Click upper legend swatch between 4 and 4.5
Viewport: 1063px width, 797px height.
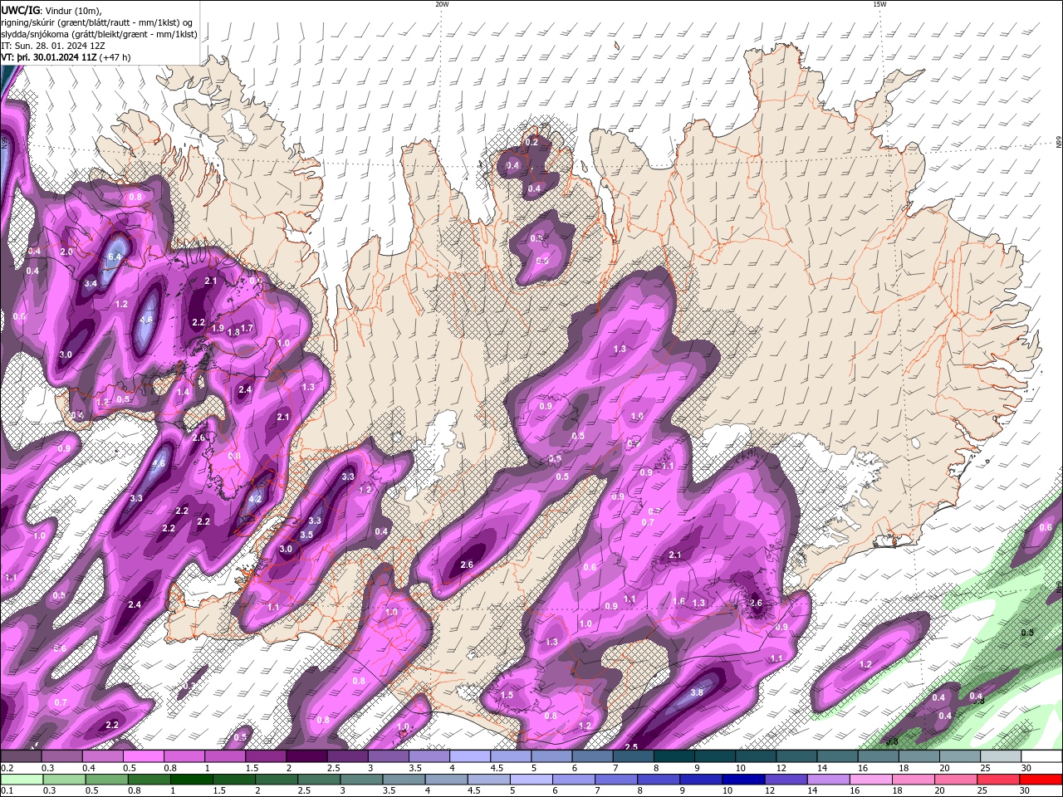pyautogui.click(x=469, y=756)
